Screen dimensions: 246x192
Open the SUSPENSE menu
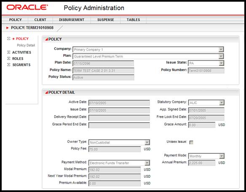(x=106, y=20)
